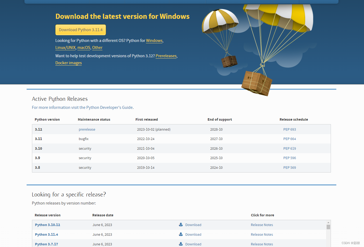
Task: Click the prerelease status link for 3.12
Action: (87, 129)
